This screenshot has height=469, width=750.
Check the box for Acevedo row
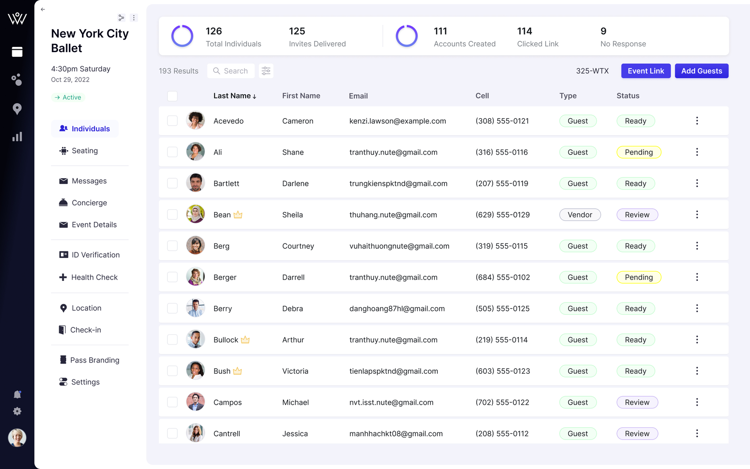[x=172, y=121]
